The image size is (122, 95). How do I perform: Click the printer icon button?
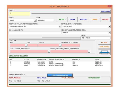click(104, 52)
